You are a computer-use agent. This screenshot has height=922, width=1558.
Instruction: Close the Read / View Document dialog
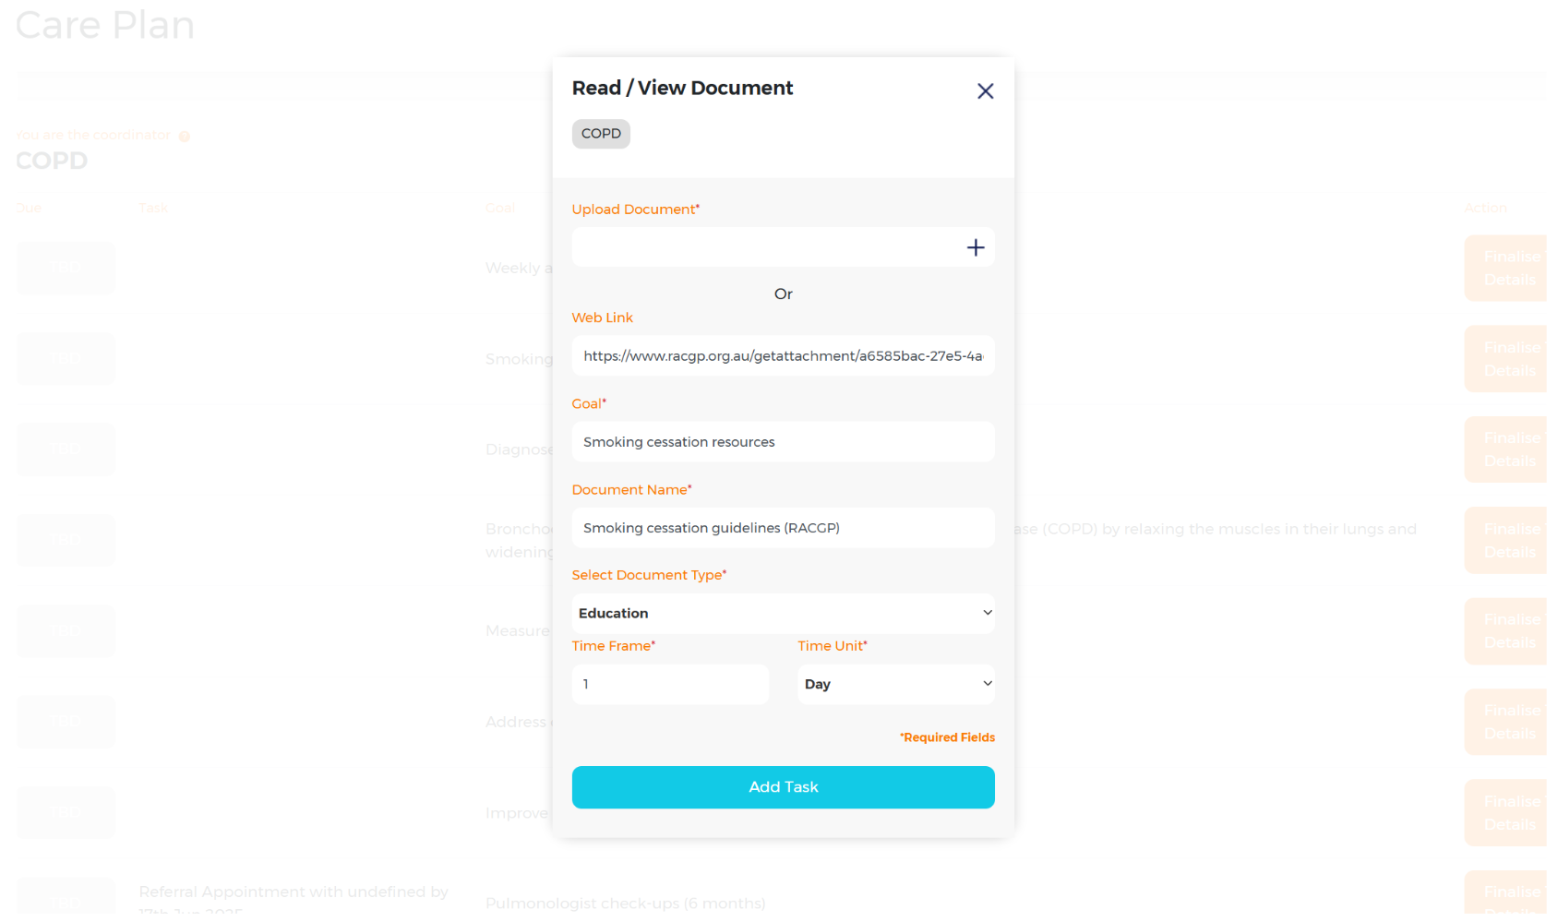tap(985, 91)
